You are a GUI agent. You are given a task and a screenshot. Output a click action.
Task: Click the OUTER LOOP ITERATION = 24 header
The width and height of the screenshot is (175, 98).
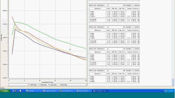(x=99, y=49)
